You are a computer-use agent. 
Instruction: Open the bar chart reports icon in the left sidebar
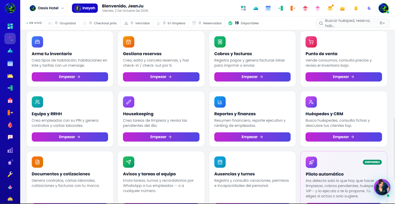click(x=10, y=150)
